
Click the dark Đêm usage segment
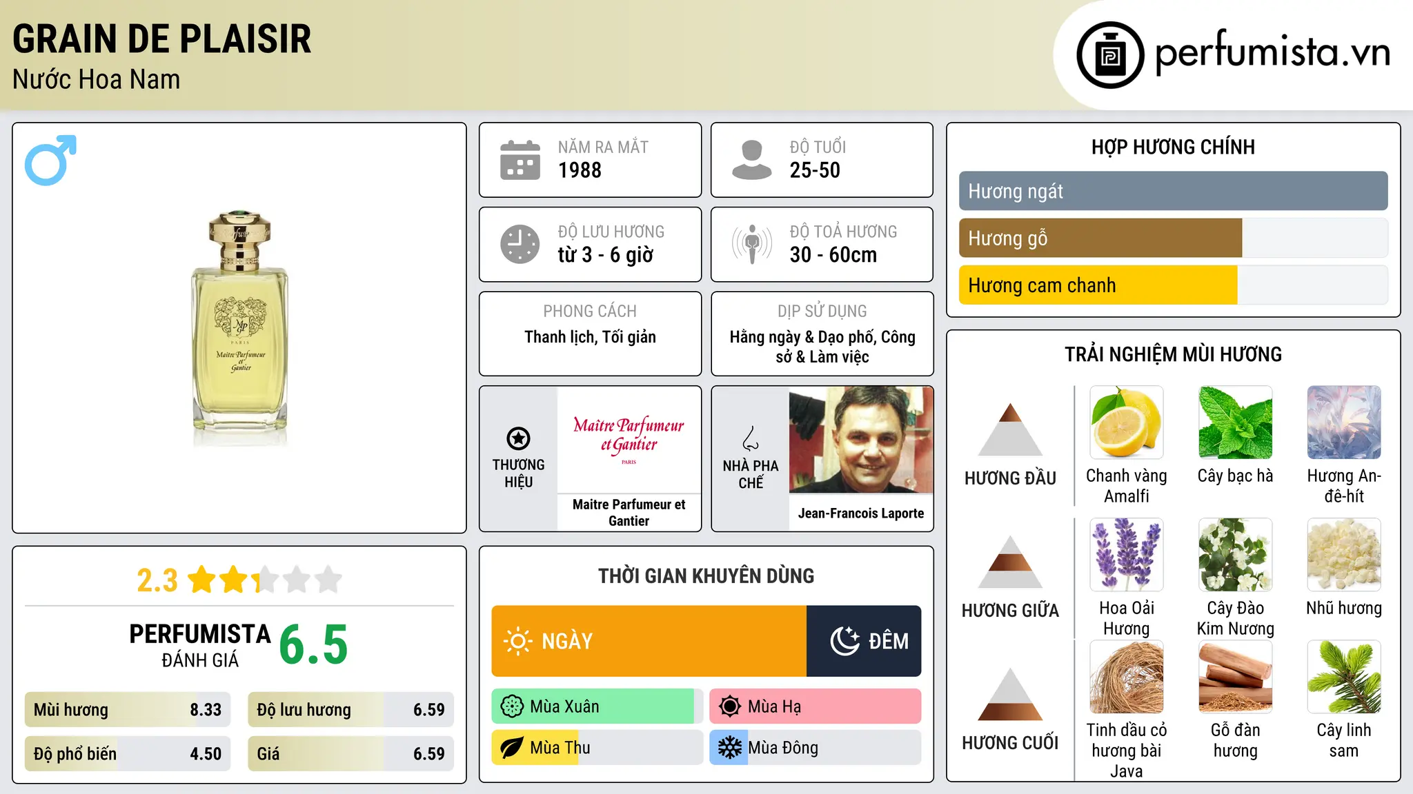[864, 641]
